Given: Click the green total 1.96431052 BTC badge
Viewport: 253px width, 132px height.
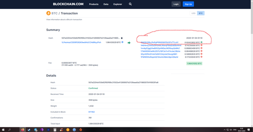Looking at the screenshot, I should point(194,63).
